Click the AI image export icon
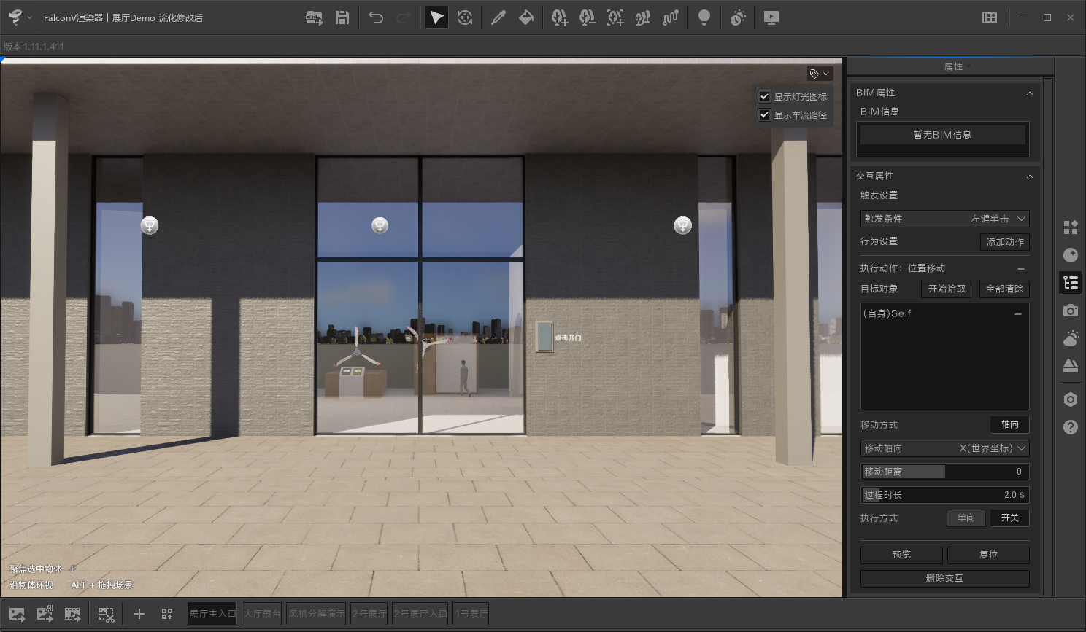 (45, 614)
